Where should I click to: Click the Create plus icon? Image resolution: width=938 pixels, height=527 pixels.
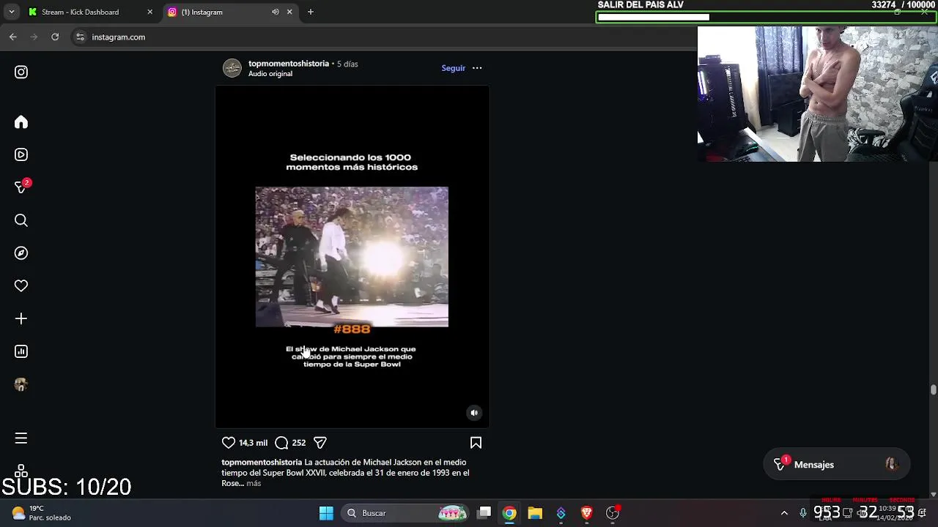click(21, 318)
